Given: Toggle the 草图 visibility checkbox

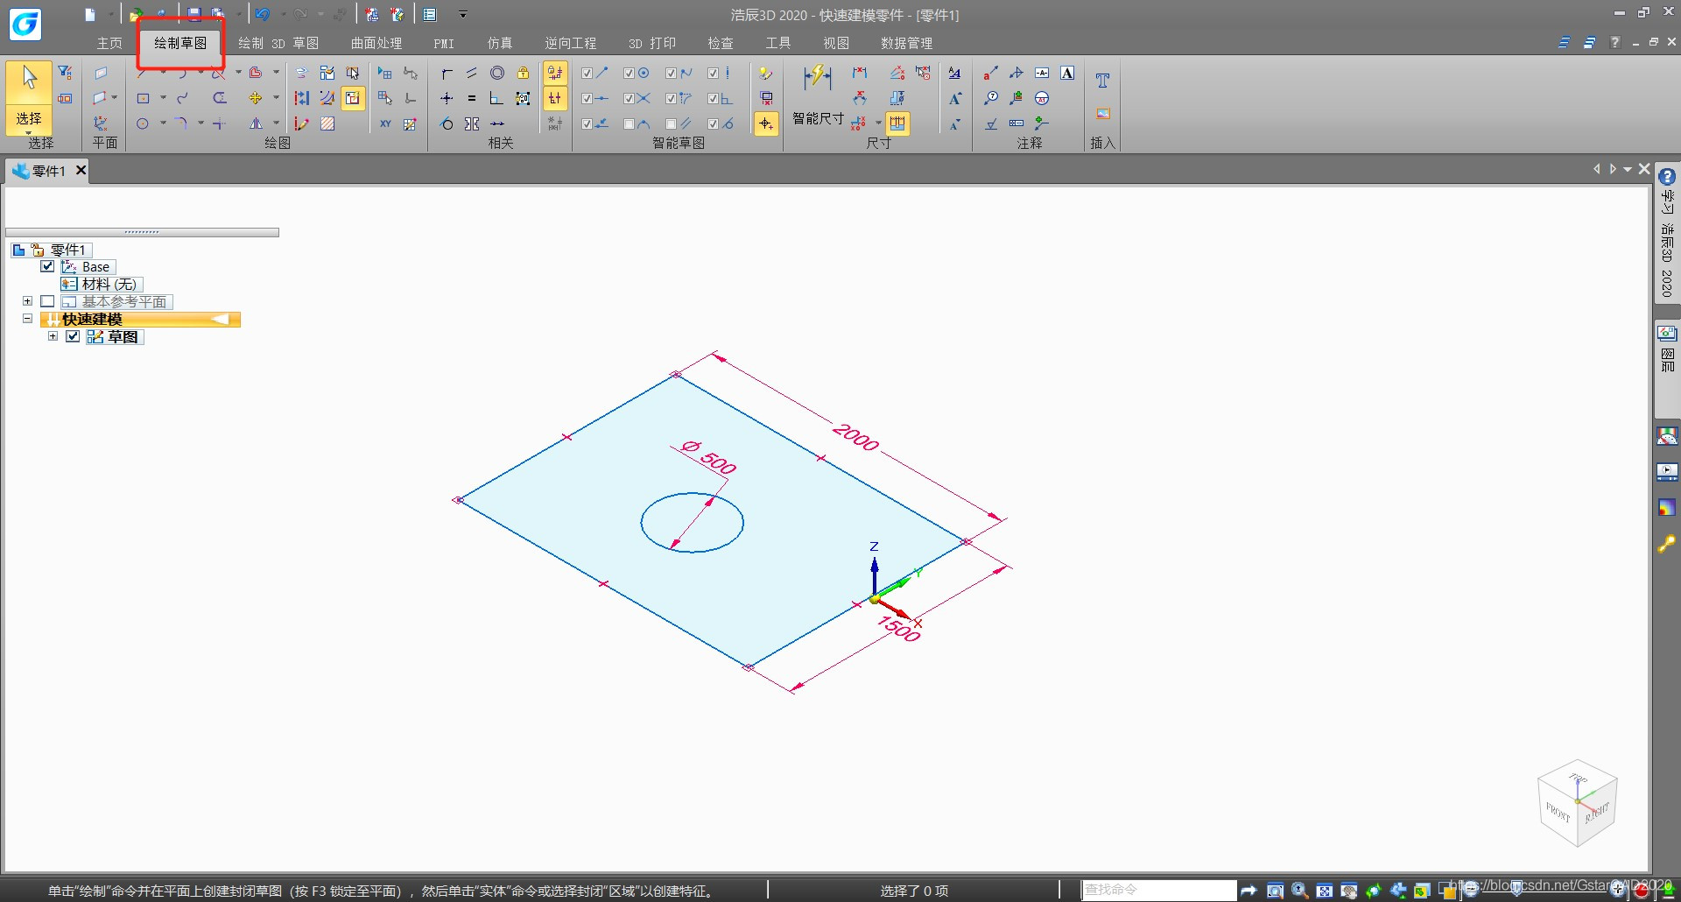Looking at the screenshot, I should click(73, 336).
